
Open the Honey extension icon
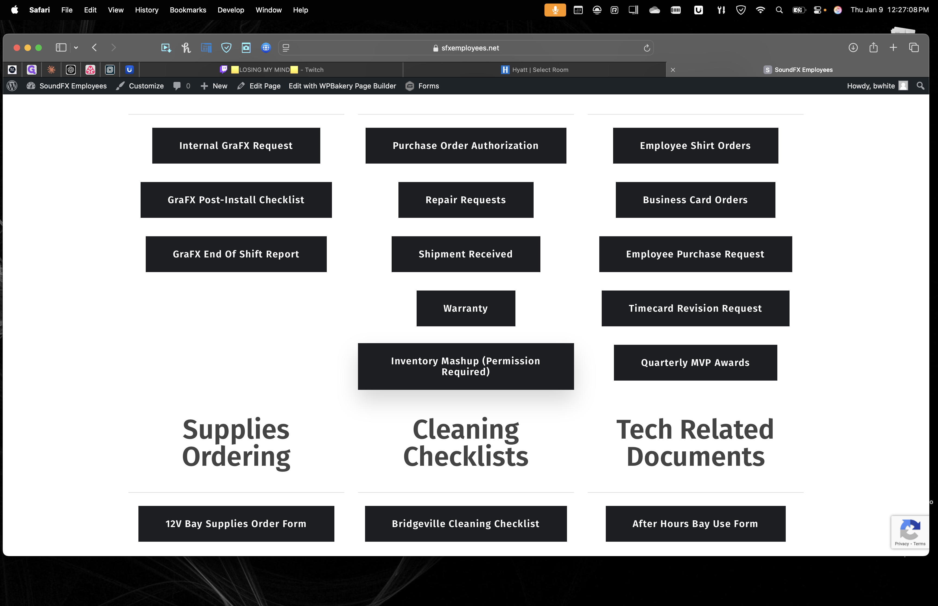point(186,48)
